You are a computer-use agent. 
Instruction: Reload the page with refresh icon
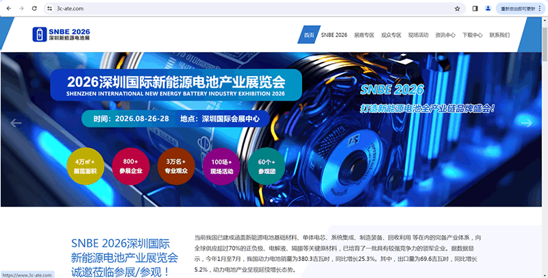(35, 8)
